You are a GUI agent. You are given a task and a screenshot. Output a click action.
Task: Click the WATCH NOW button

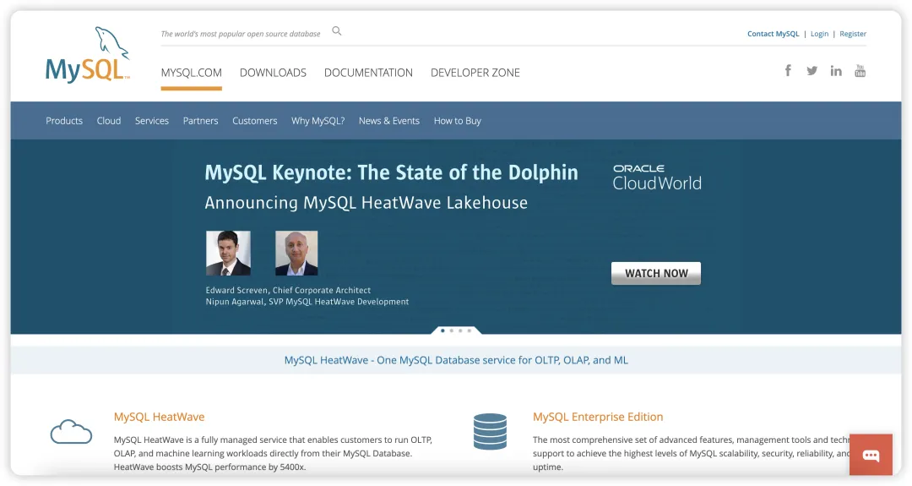click(x=656, y=273)
